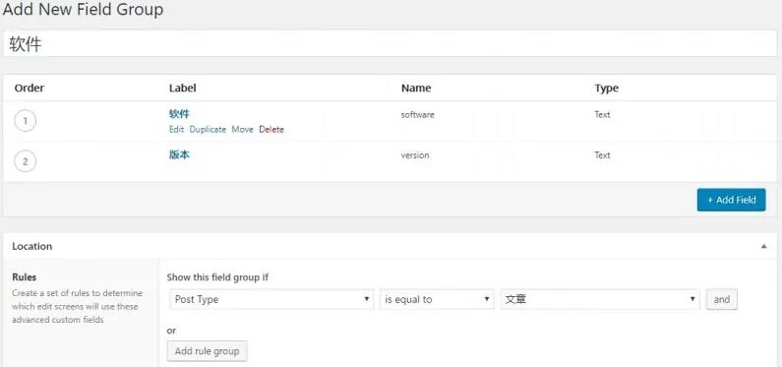Click the 'and' rule button
Screen dimensions: 782x367
(722, 300)
